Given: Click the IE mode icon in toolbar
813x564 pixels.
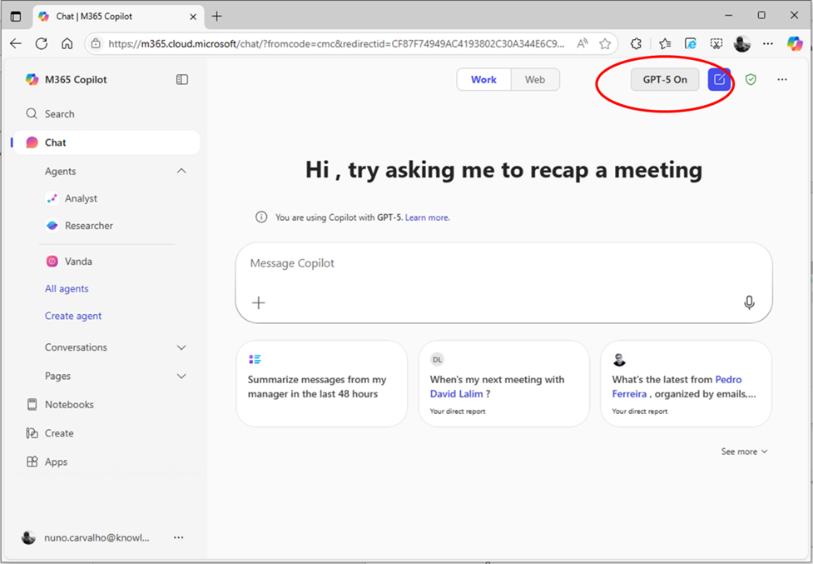Looking at the screenshot, I should tap(690, 44).
